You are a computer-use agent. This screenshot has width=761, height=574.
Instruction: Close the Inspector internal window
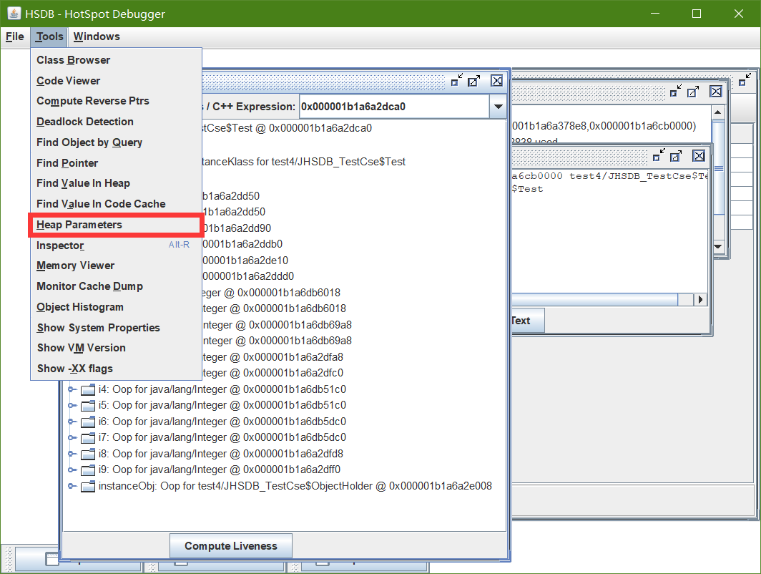pyautogui.click(x=496, y=81)
